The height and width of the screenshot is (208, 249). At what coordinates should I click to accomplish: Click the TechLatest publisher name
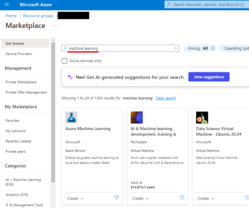tap(139, 142)
